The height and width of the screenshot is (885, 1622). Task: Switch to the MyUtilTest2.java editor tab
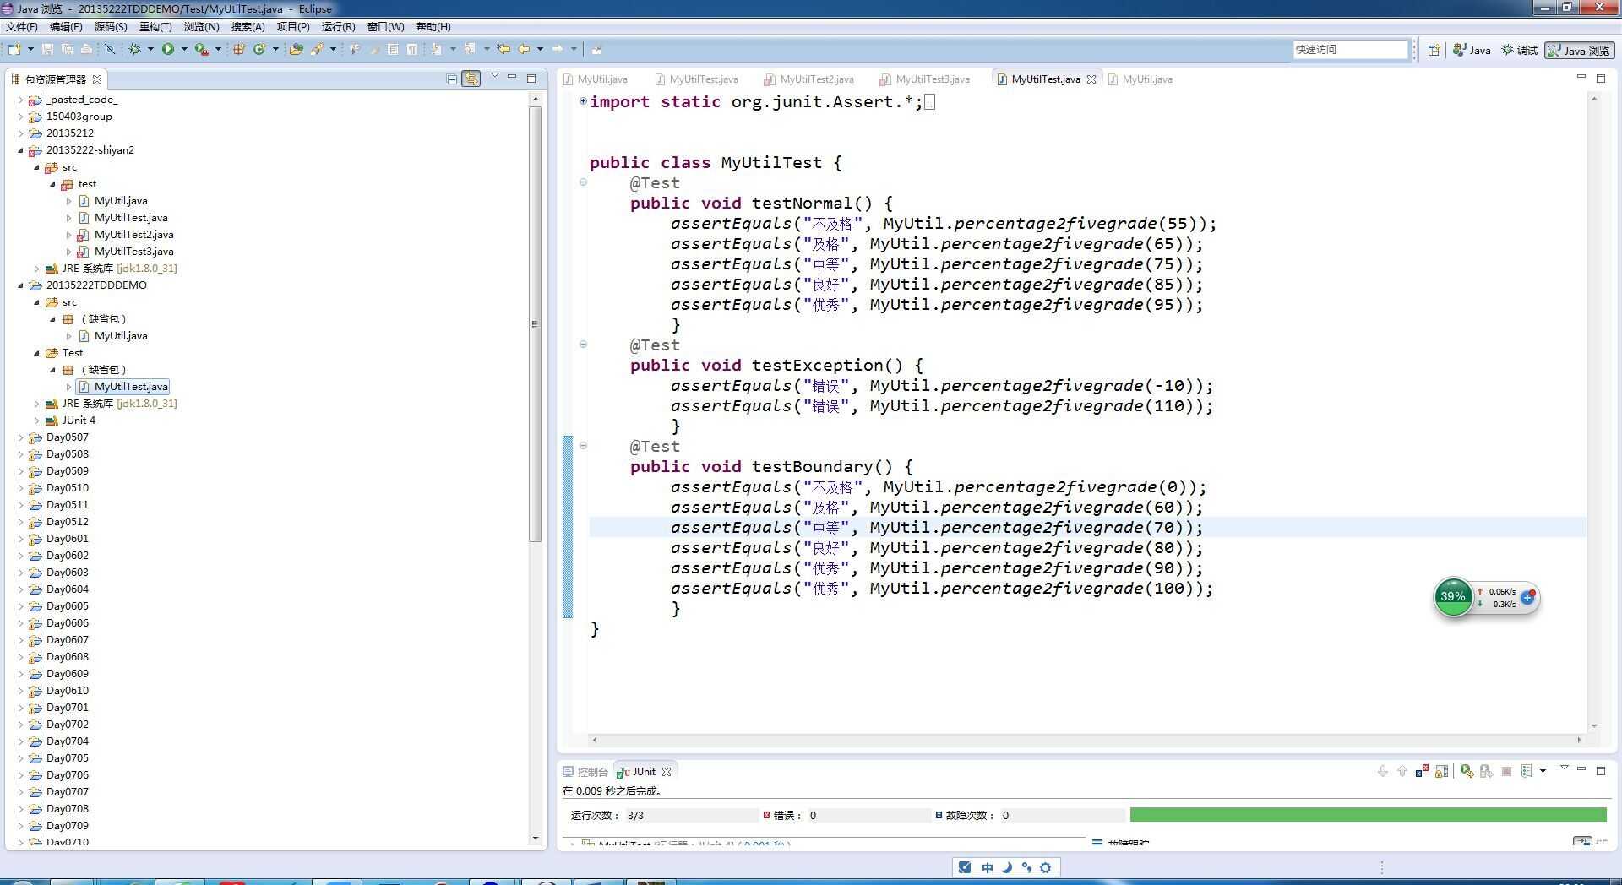808,79
